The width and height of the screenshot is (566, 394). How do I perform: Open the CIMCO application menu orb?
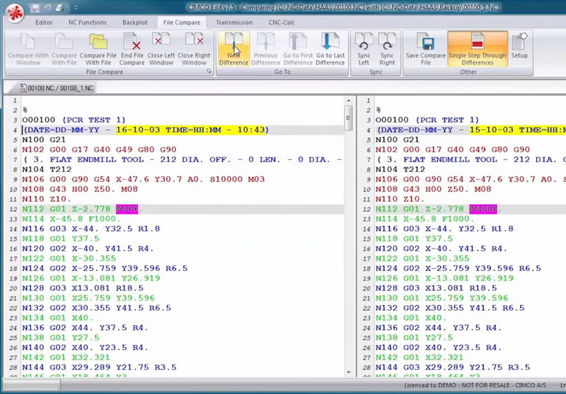[x=15, y=13]
